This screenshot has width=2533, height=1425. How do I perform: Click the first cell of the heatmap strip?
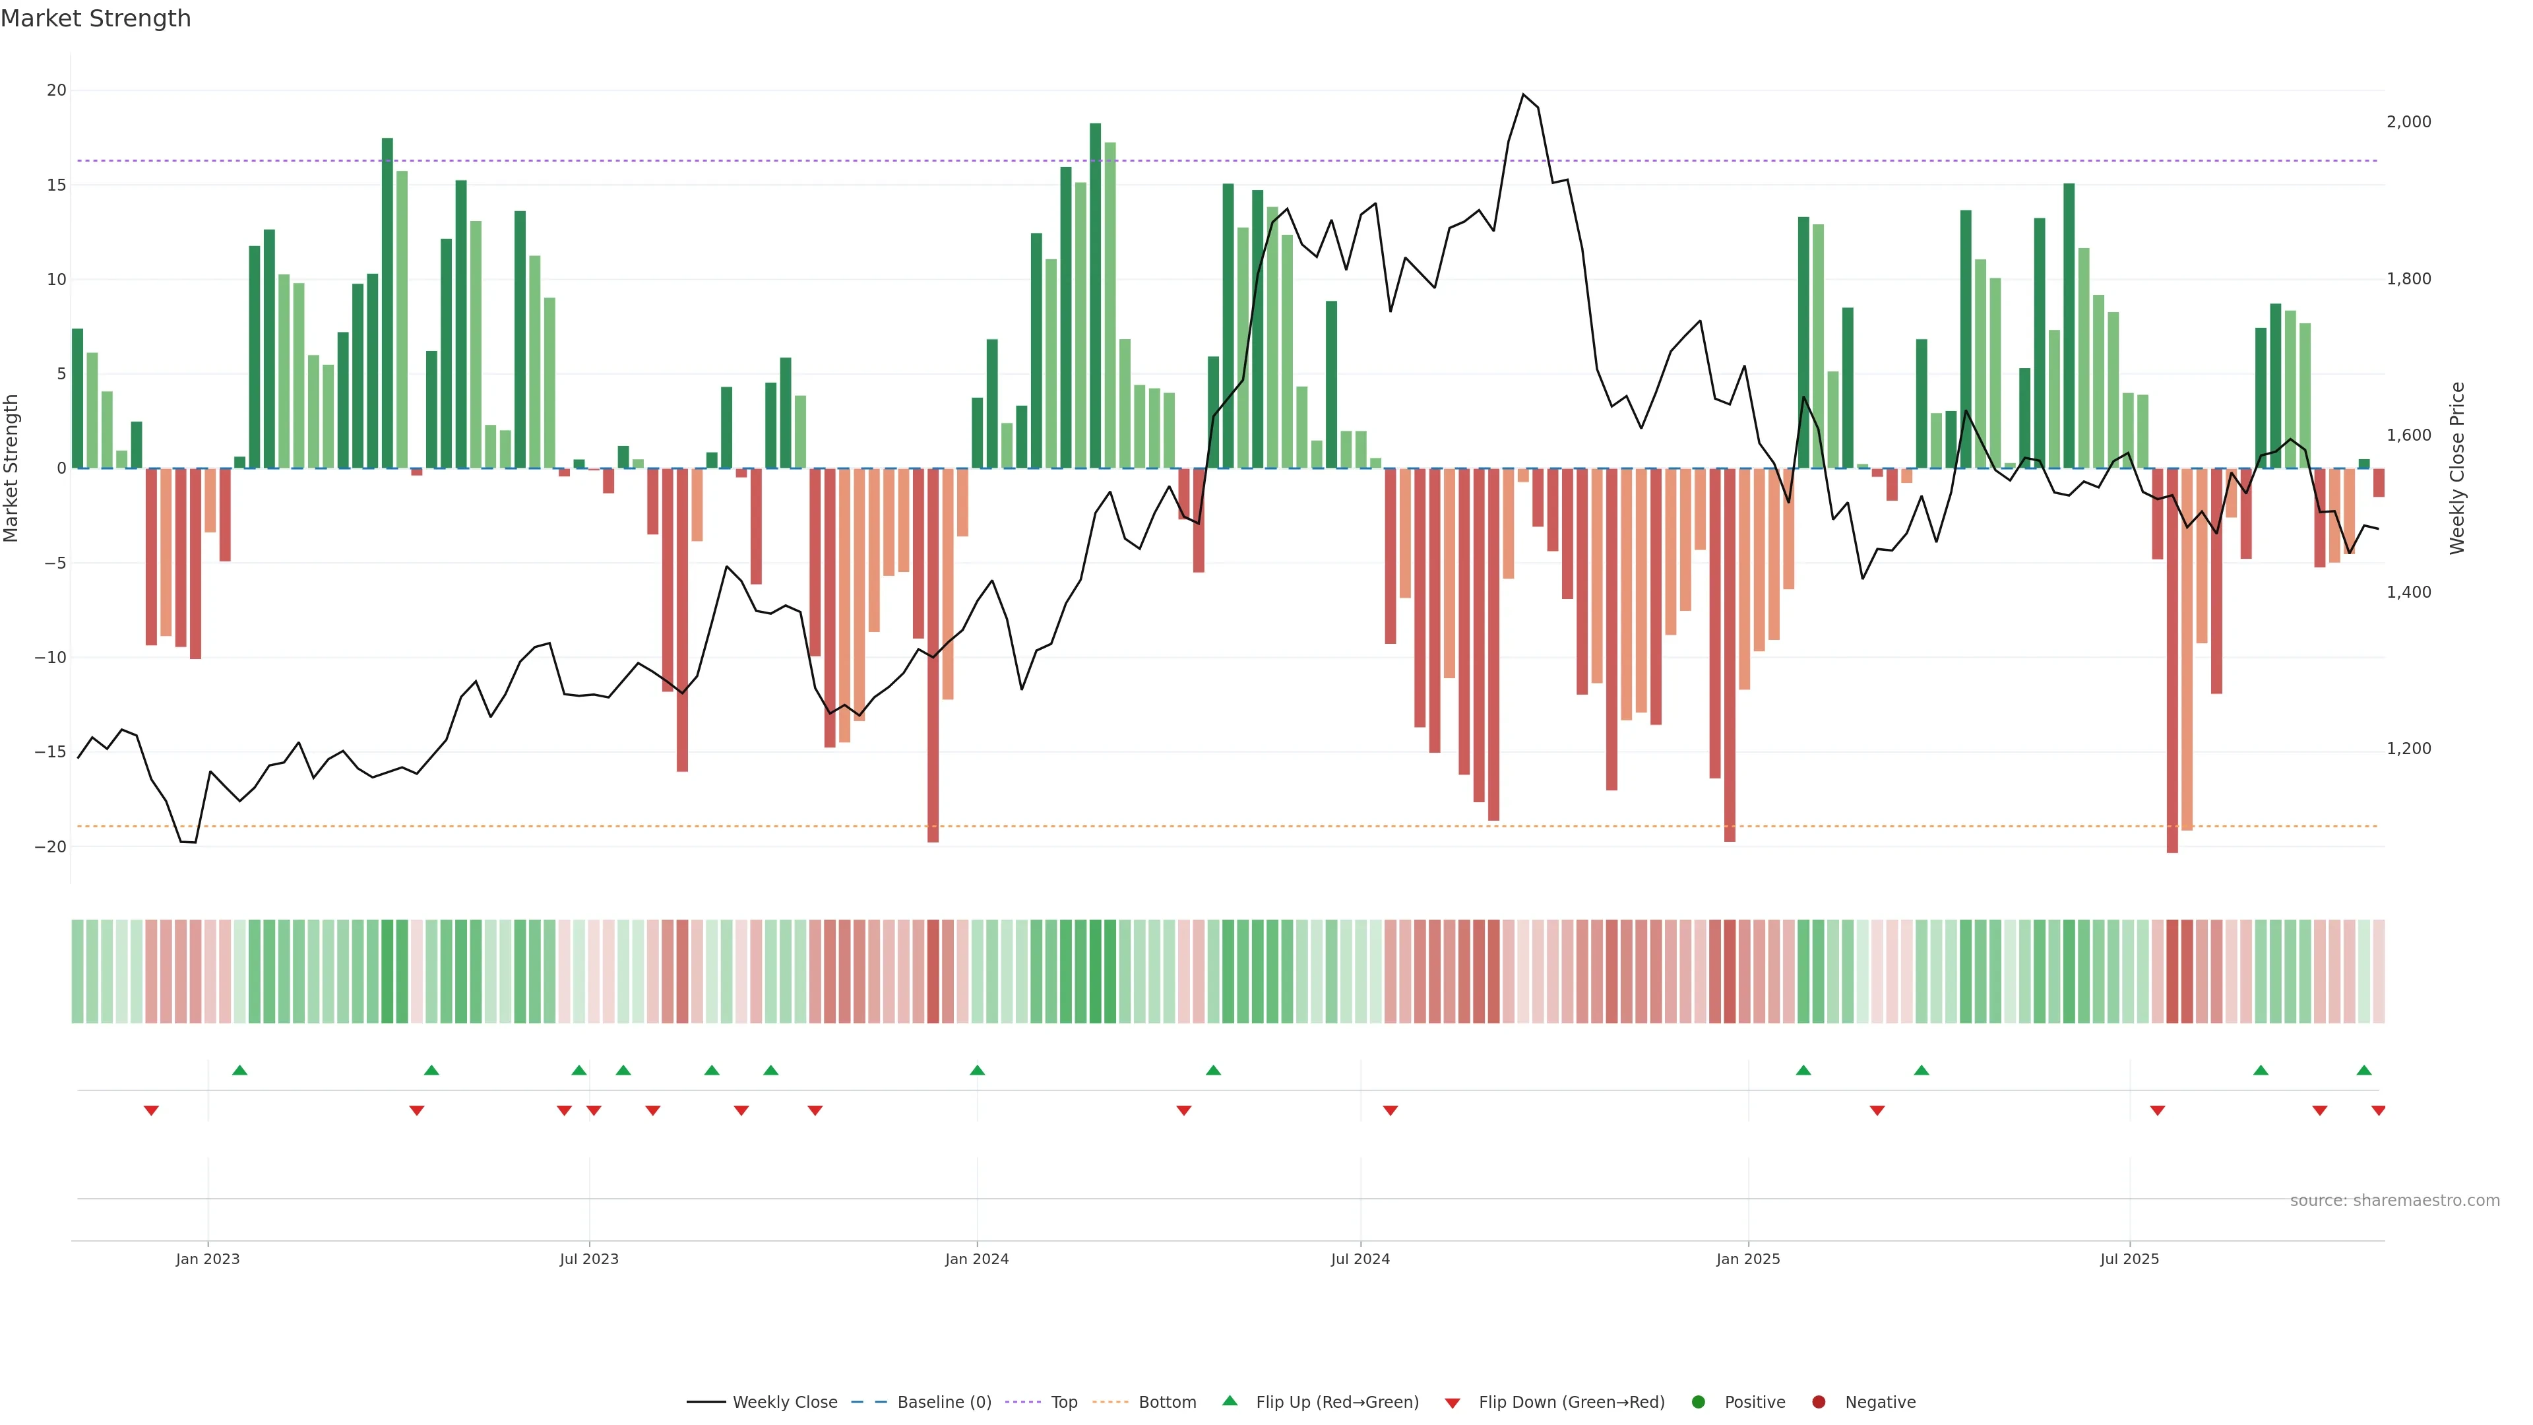pos(78,972)
